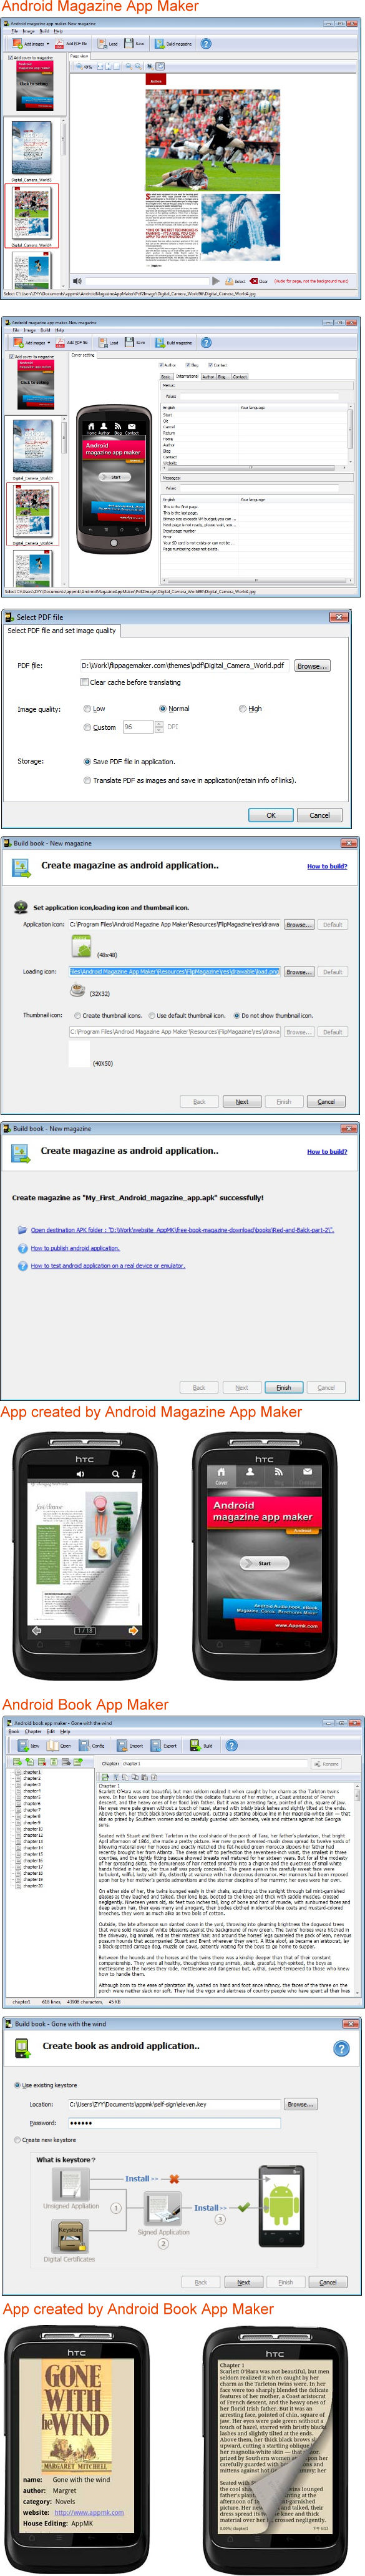This screenshot has height=2576, width=365.
Task: Click OK in the Select PDF file dialog
Action: (x=271, y=815)
